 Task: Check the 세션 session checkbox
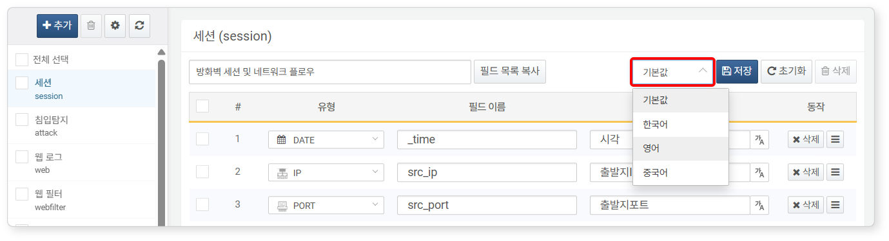tap(22, 83)
